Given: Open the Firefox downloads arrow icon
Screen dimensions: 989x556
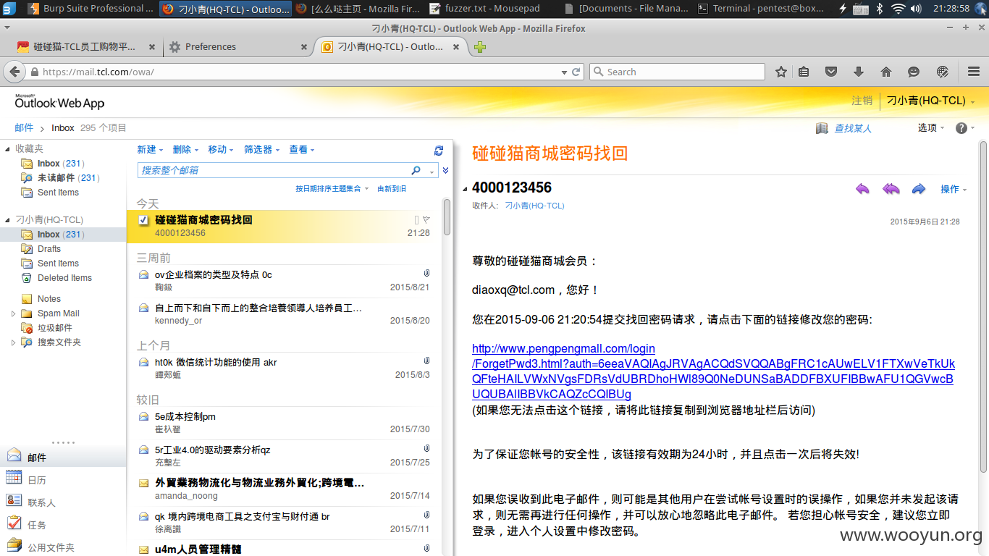Looking at the screenshot, I should click(859, 72).
